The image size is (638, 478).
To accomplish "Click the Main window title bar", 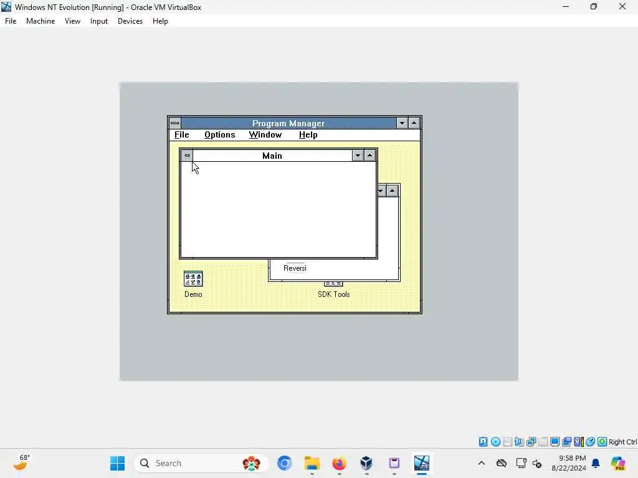I will (272, 156).
